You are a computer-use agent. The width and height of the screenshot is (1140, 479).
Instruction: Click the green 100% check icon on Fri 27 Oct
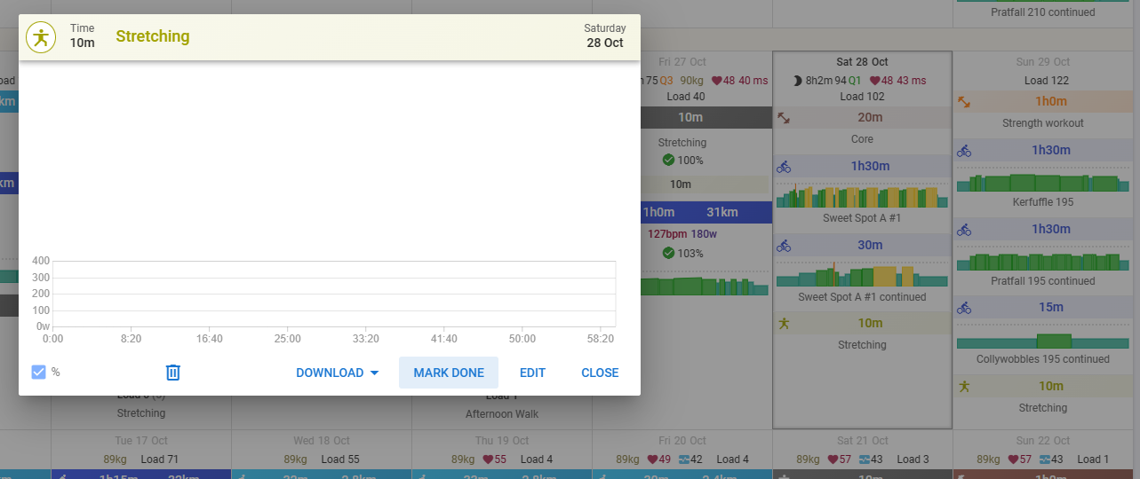click(x=668, y=160)
